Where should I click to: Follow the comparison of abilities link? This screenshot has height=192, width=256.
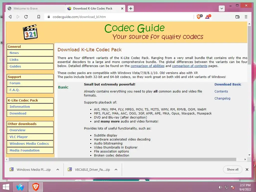pos(147,66)
